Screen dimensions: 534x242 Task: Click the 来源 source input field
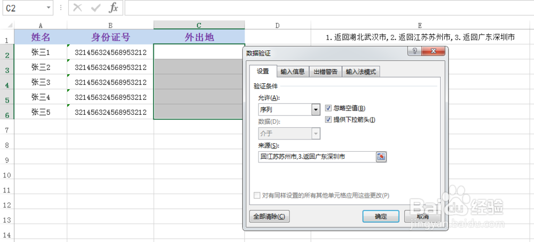(x=317, y=157)
